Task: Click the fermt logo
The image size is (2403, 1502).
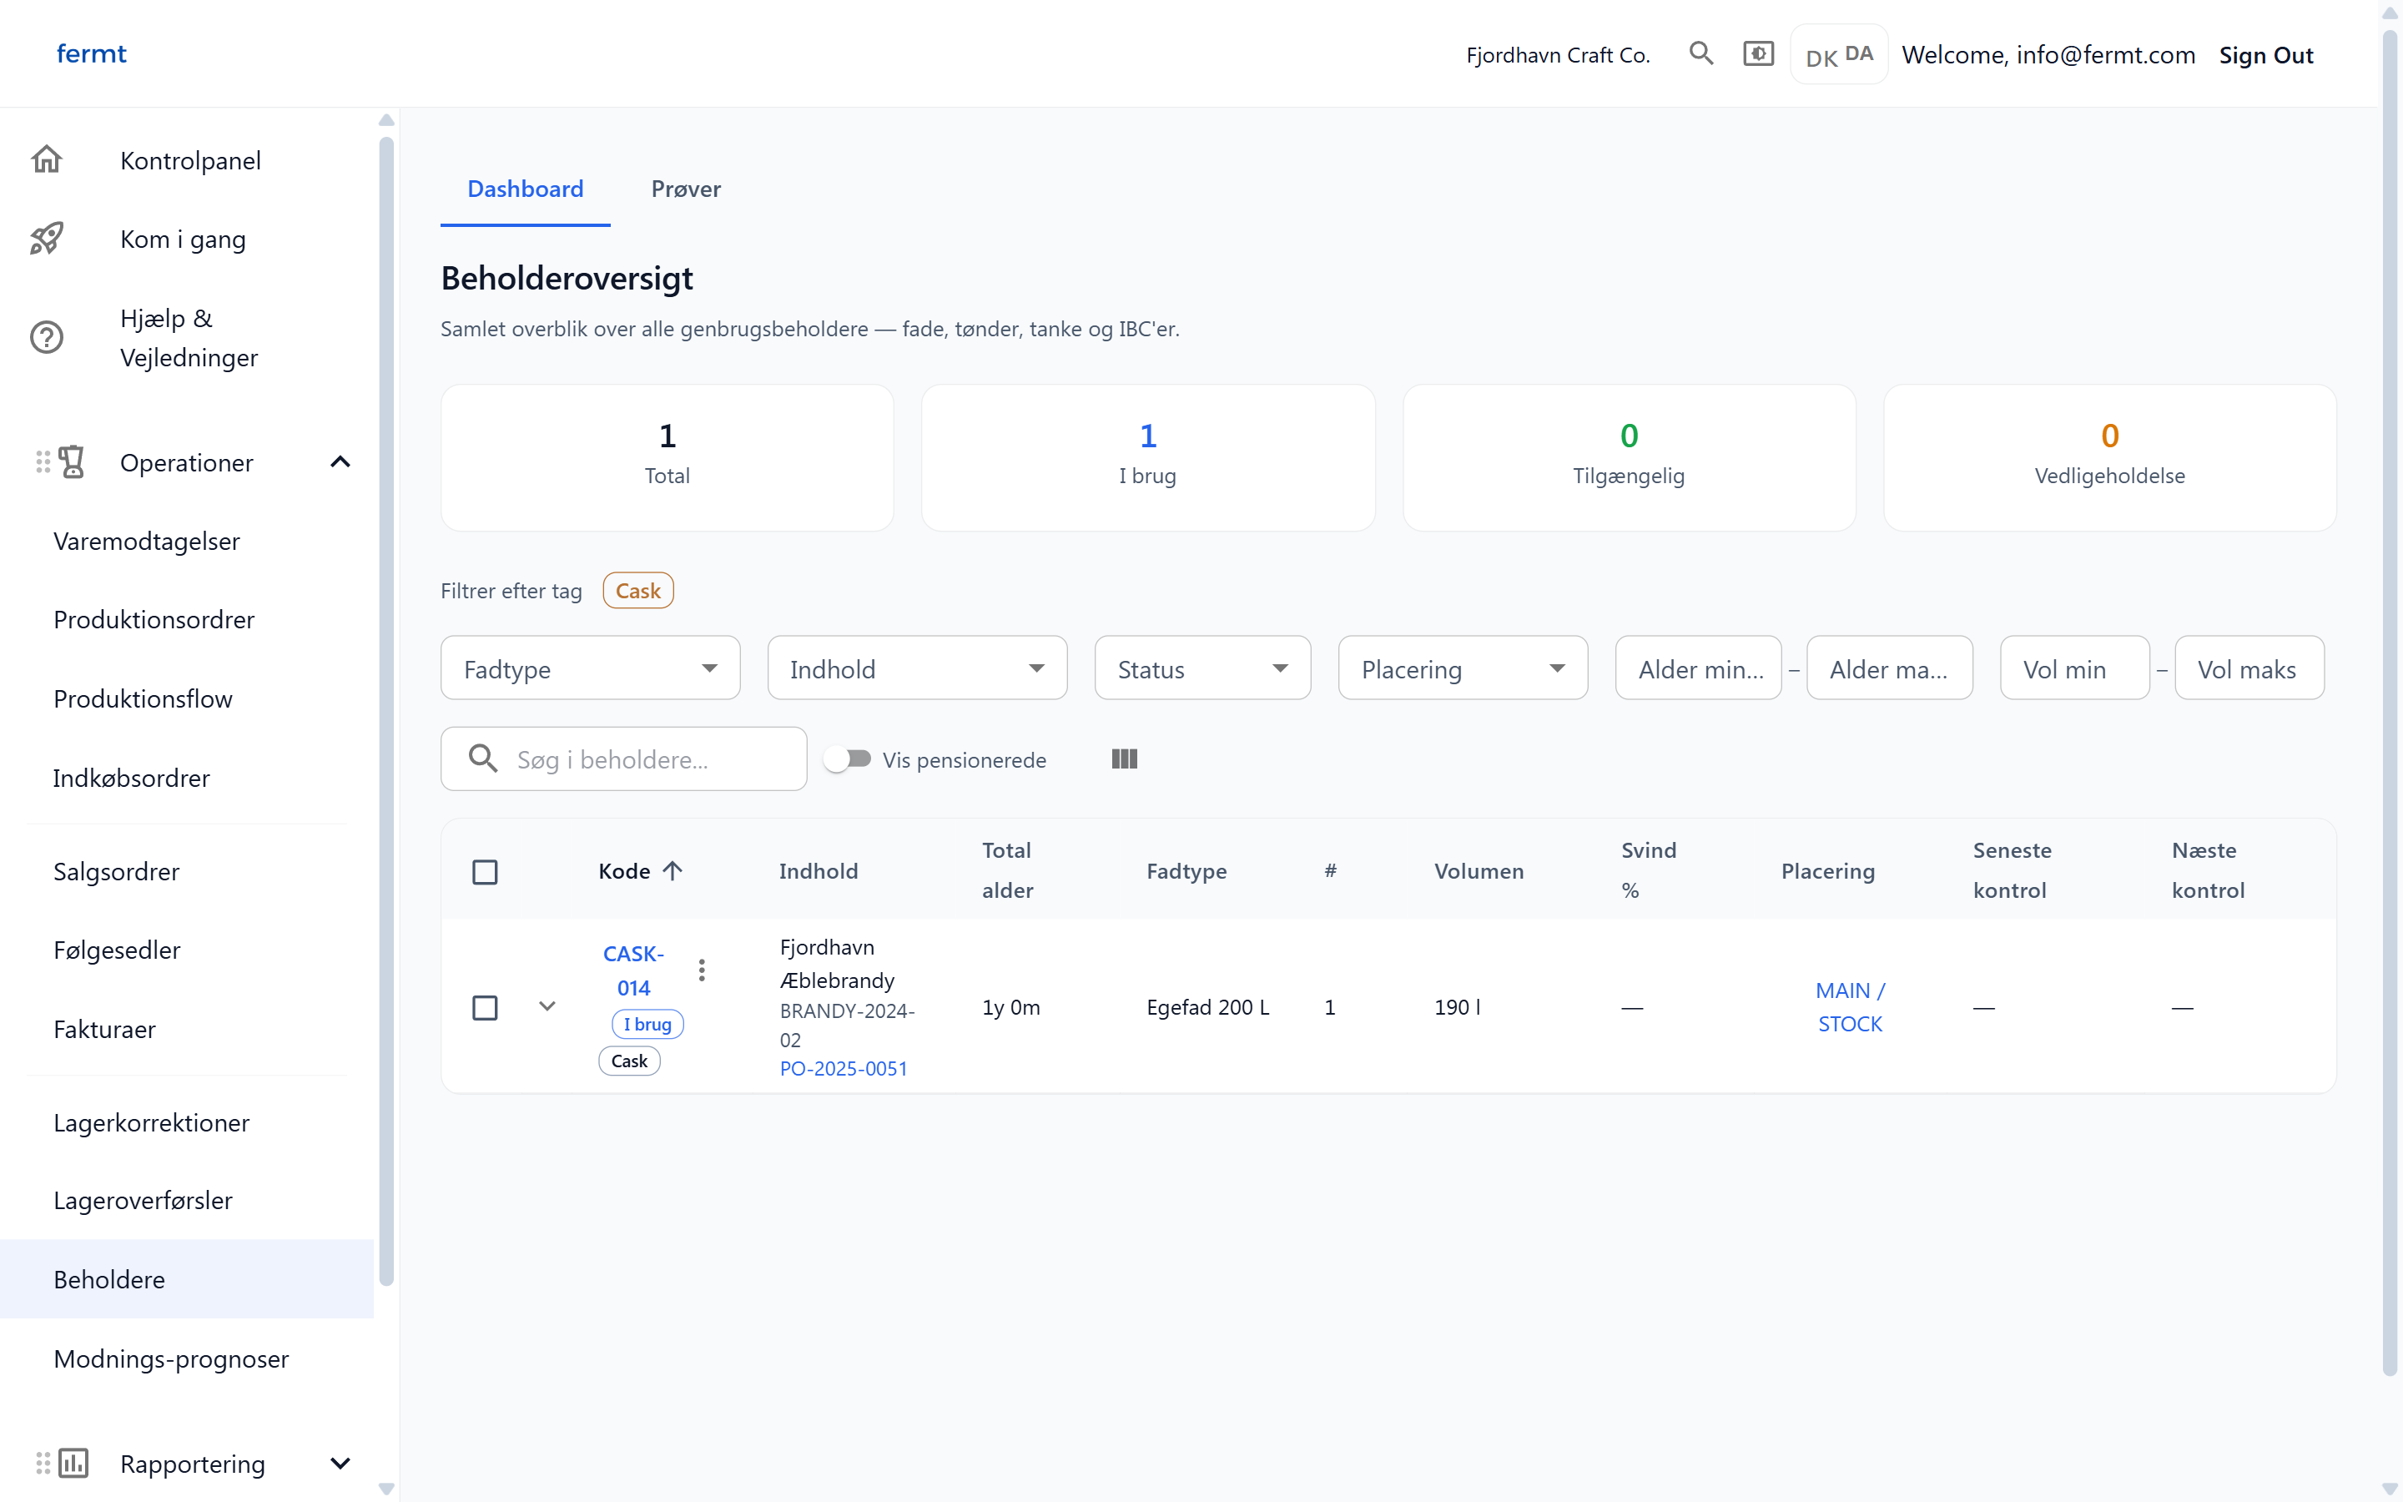Action: point(91,53)
